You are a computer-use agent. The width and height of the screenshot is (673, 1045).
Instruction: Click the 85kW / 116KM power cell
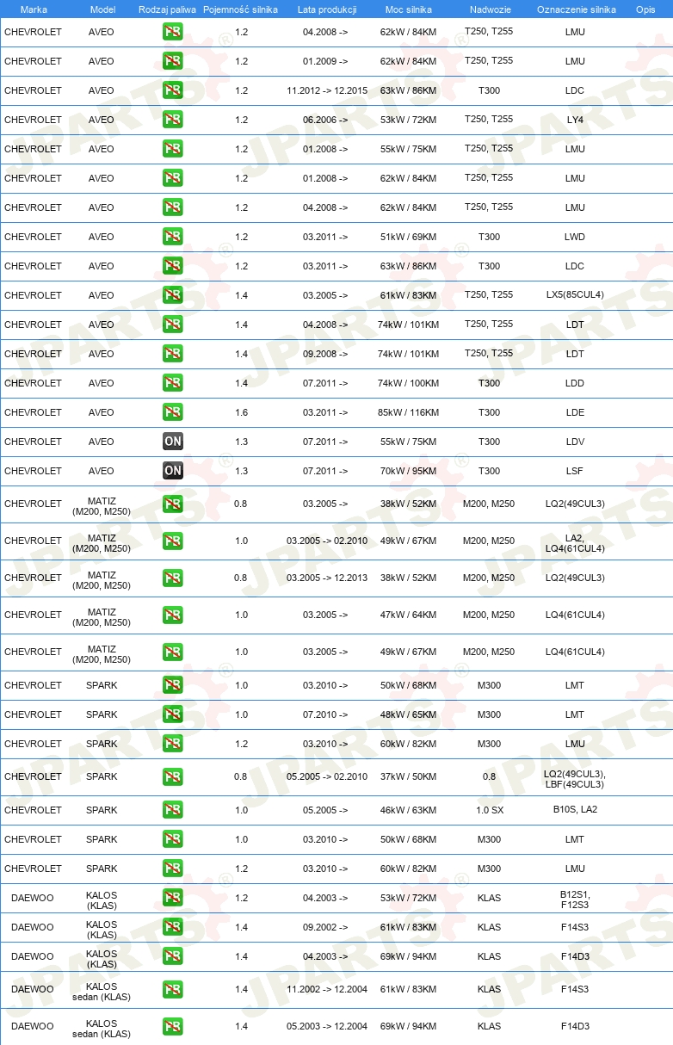pos(409,412)
